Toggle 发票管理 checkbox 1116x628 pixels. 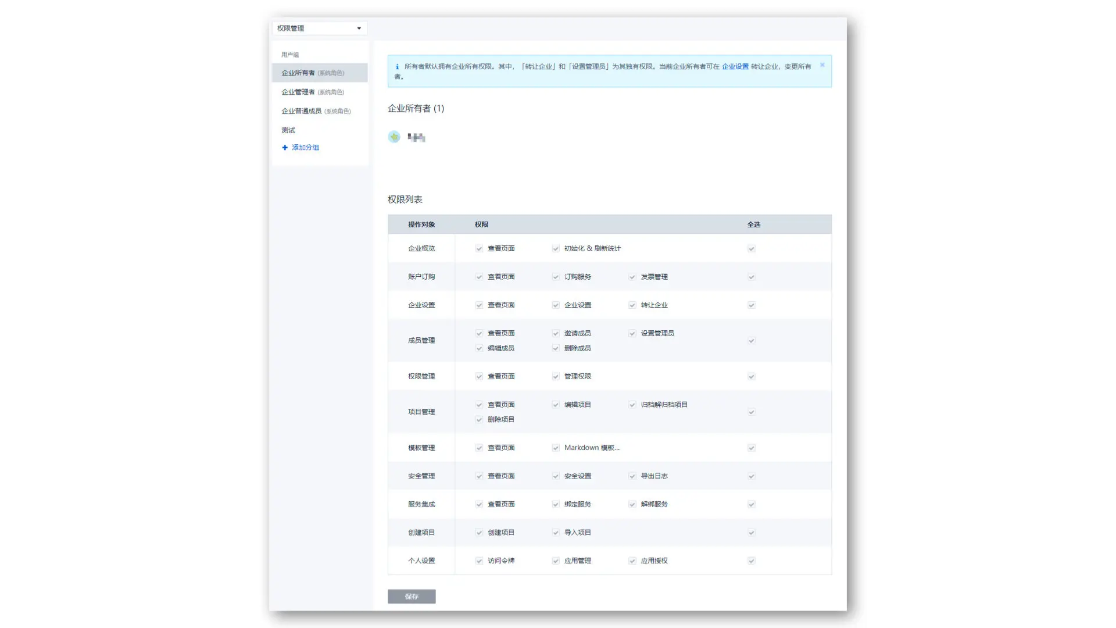click(632, 277)
